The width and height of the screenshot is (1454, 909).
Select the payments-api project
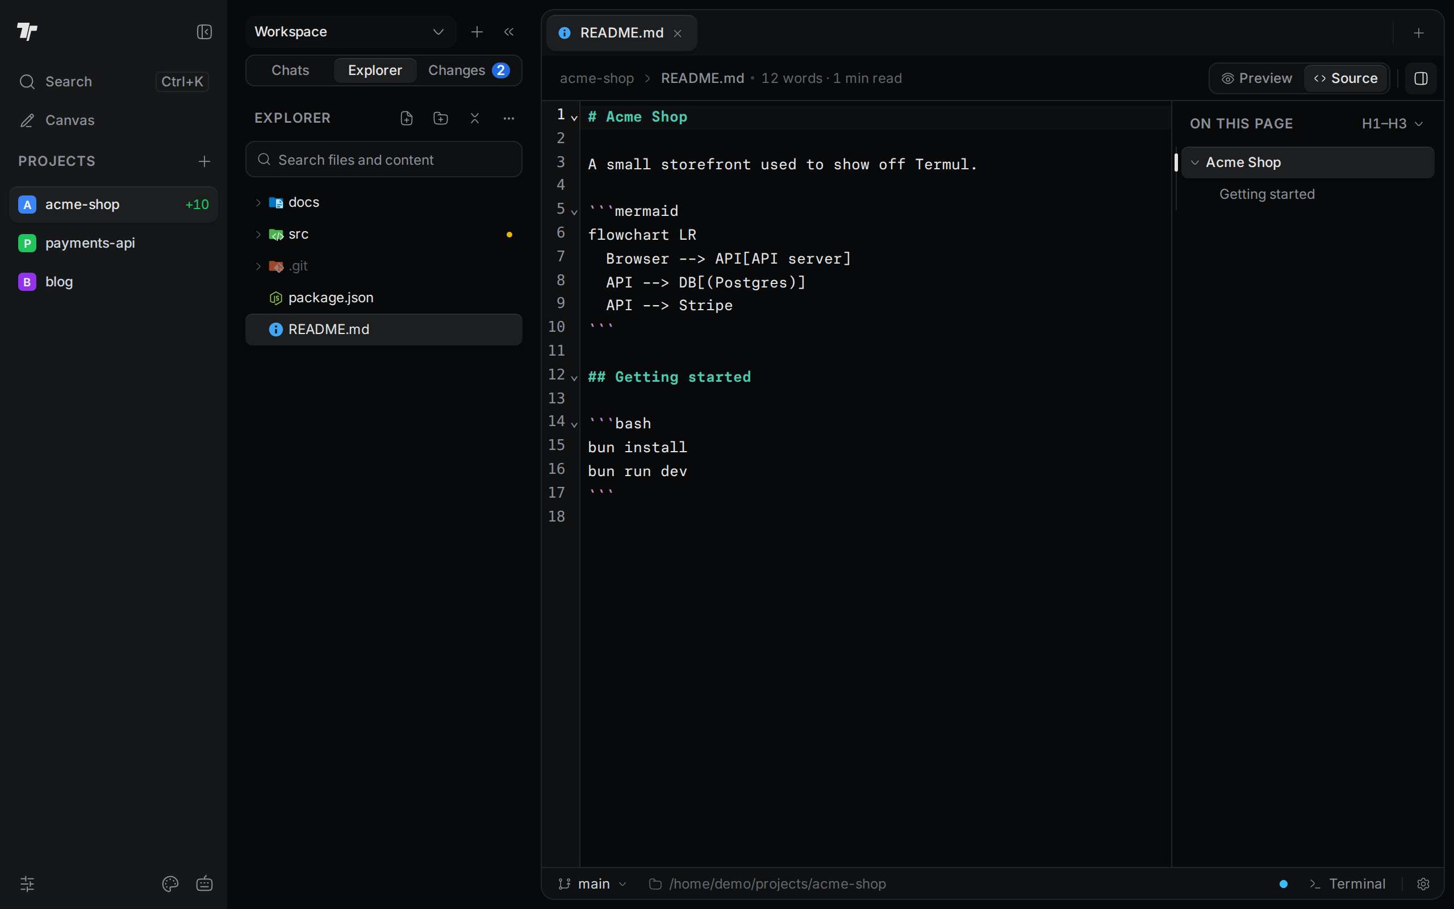click(114, 243)
